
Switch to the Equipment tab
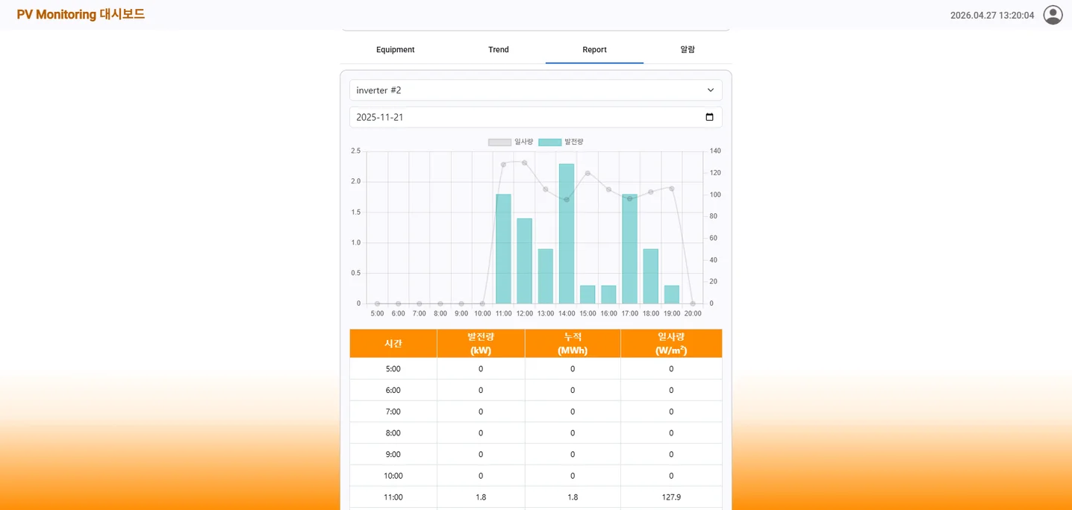[x=395, y=50]
